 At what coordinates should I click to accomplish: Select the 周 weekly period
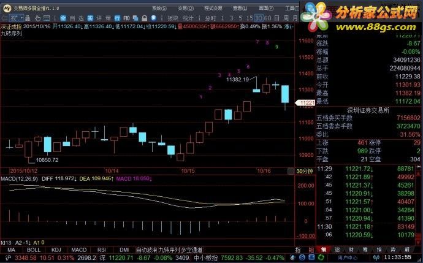[286, 18]
